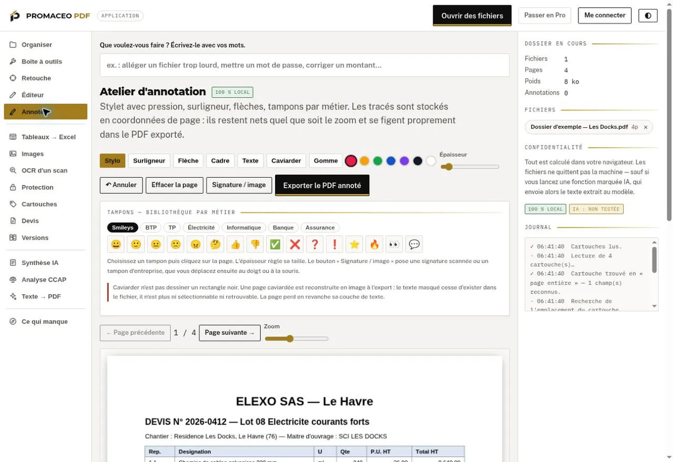Choose the Gomme eraser tool
This screenshot has width=673, height=462.
[x=326, y=161]
